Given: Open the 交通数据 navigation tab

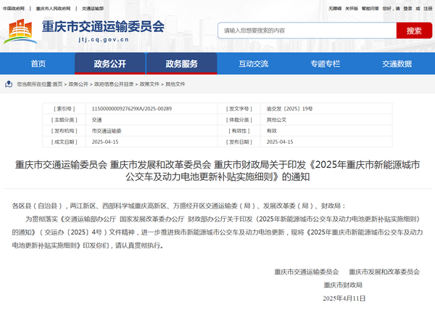Looking at the screenshot, I should click(397, 64).
